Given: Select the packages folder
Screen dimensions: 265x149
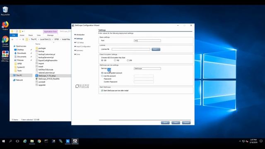Looking at the screenshot, I should pos(42,48).
